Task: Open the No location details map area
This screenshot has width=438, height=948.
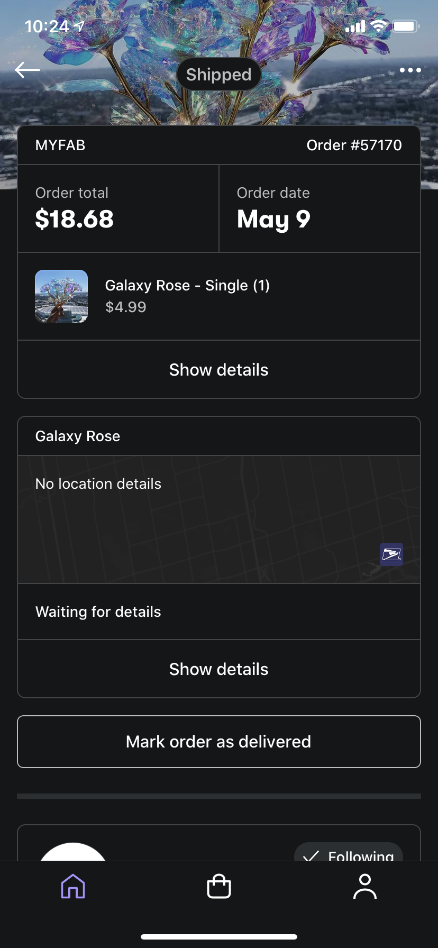Action: (219, 519)
